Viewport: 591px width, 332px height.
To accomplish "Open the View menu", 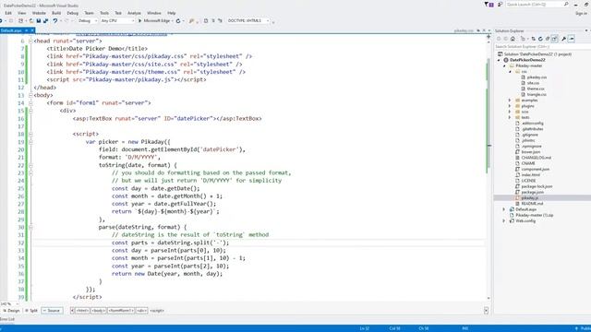I will (22, 13).
